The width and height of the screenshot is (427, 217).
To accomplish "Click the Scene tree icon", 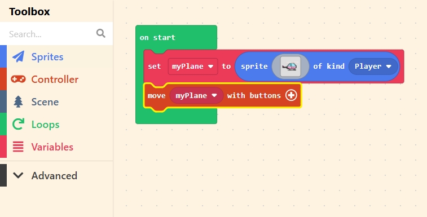I will pyautogui.click(x=18, y=102).
